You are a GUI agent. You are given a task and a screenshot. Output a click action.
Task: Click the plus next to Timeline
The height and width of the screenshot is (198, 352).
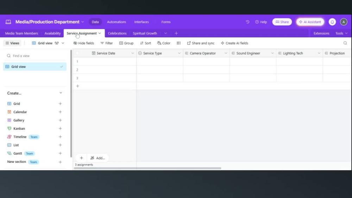pyautogui.click(x=60, y=137)
